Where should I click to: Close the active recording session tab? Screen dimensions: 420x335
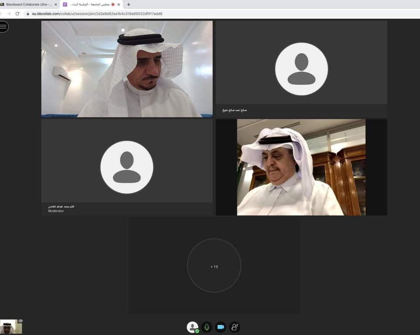119,4
